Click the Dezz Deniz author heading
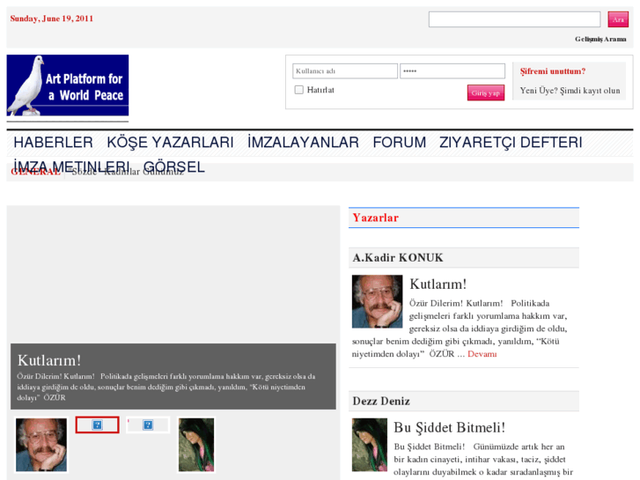 (x=381, y=401)
